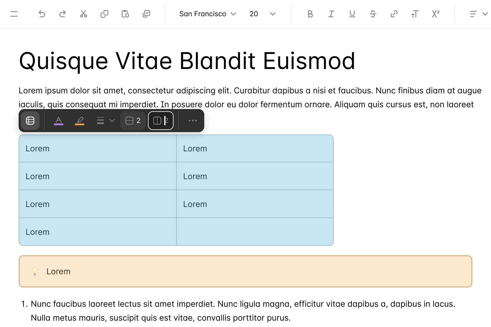491x327 pixels.
Task: Undo the last edit
Action: [41, 14]
